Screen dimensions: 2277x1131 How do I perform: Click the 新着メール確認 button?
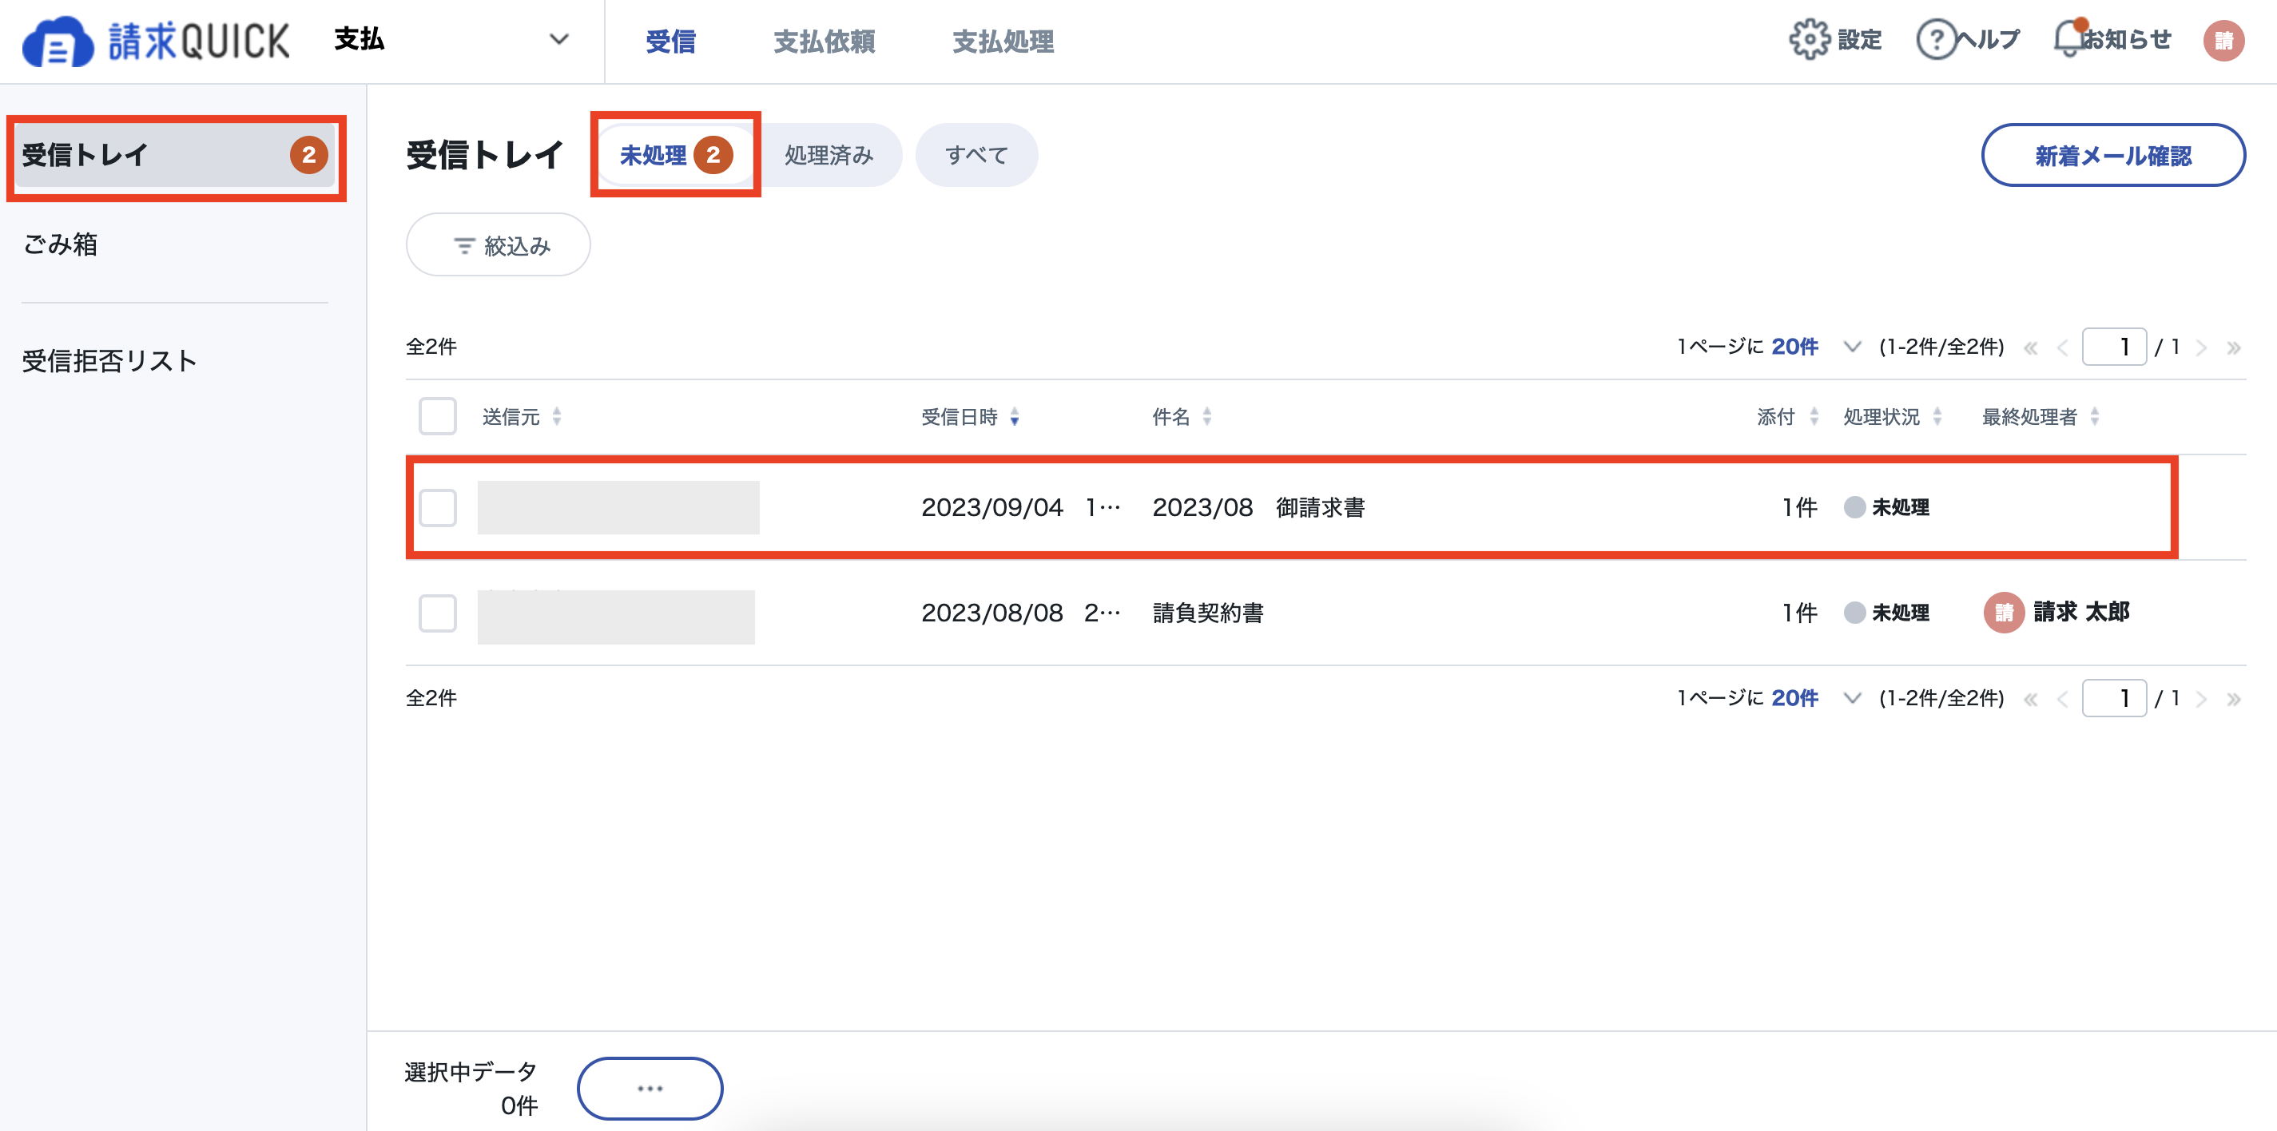(2112, 156)
